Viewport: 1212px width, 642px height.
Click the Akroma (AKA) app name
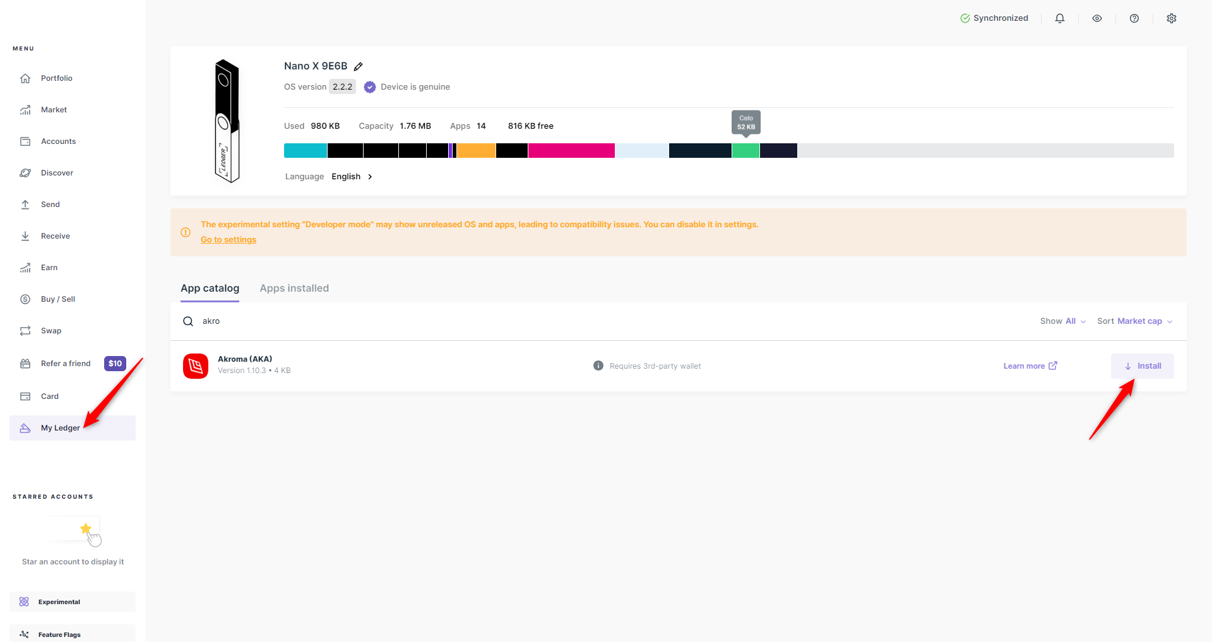[245, 359]
